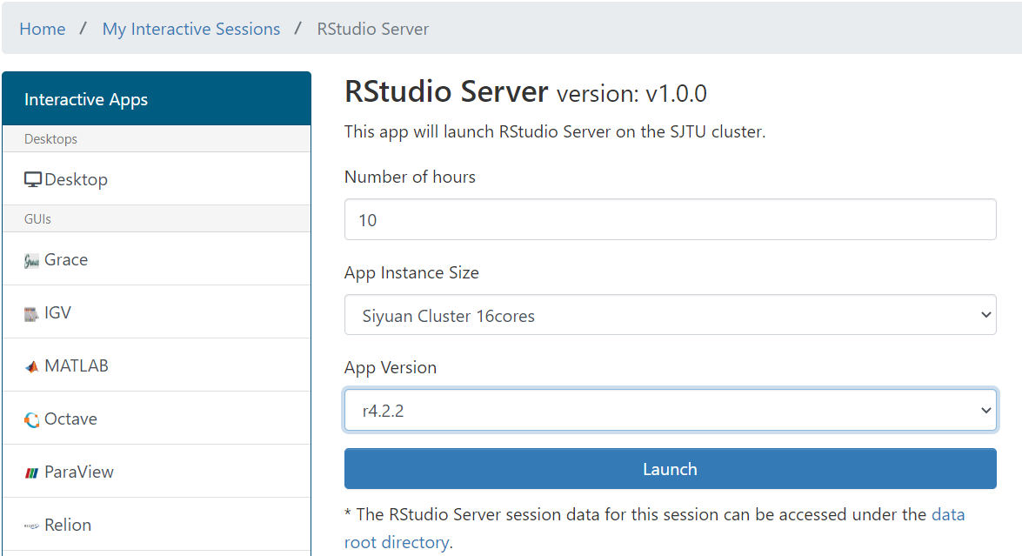Click the ParaView logo icon
Screen dimensions: 1022x556
31,472
